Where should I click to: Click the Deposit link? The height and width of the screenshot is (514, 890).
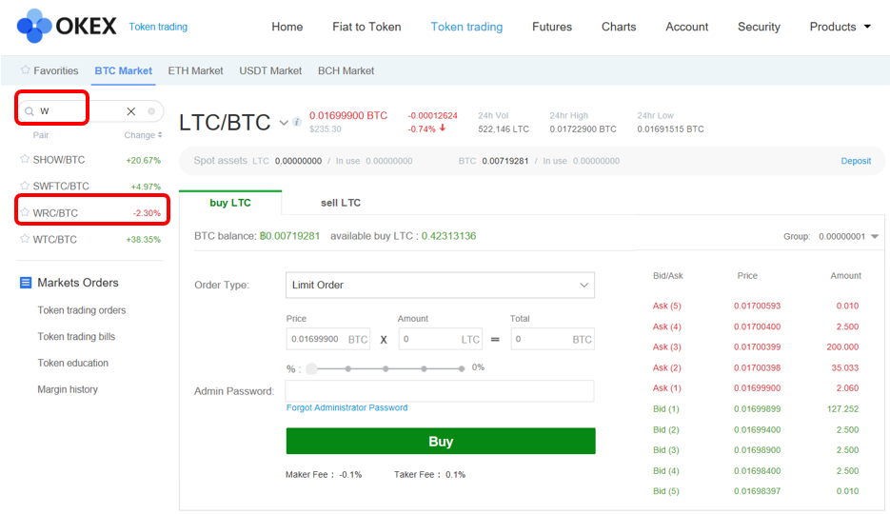tap(856, 161)
